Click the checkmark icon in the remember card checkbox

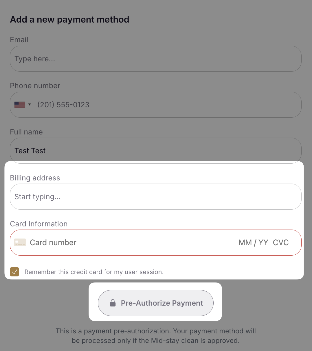point(14,272)
